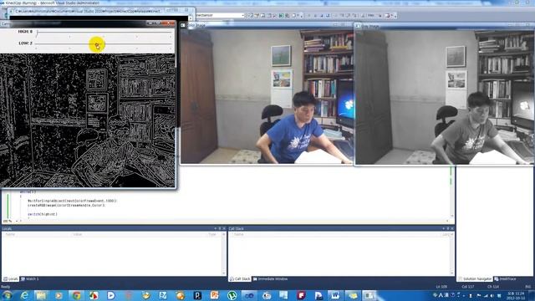This screenshot has height=301, width=535.
Task: Click the Call Stack panel vertical scrollbar
Action: pos(452,254)
